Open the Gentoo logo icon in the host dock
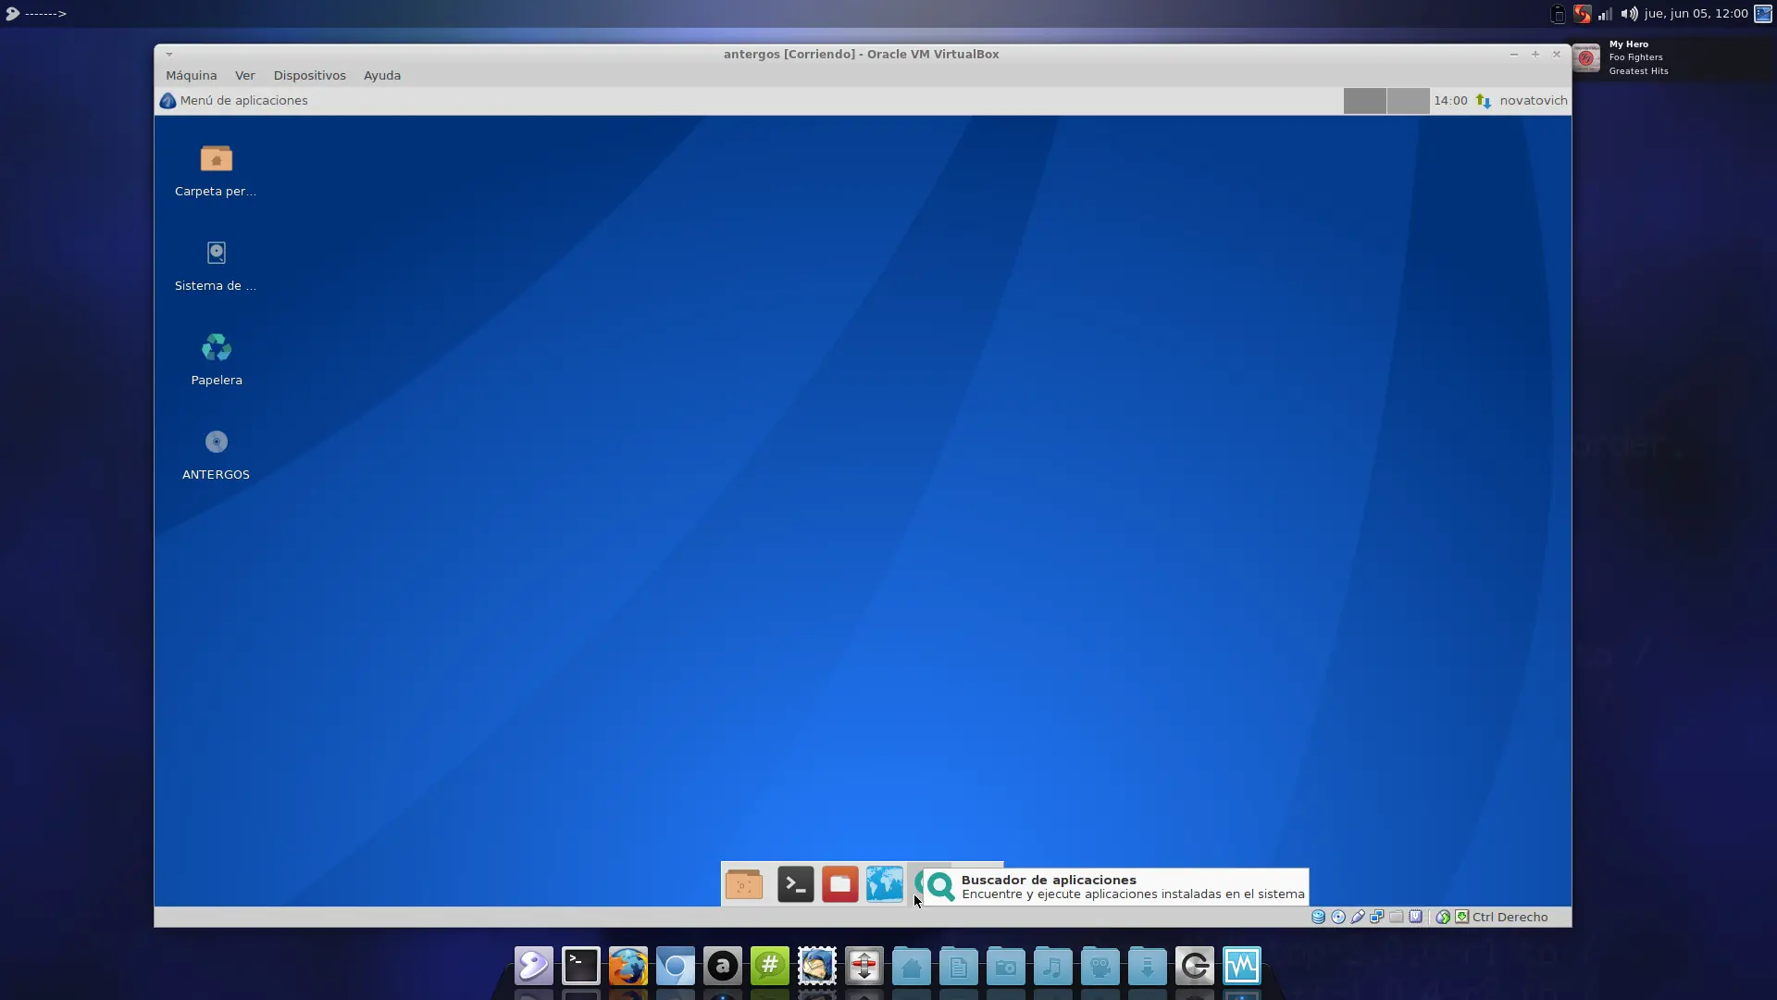1777x1000 pixels. point(534,967)
